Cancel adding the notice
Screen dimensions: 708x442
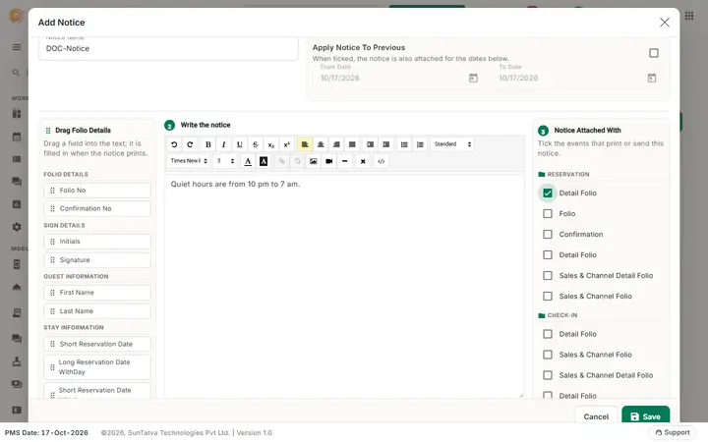pos(596,415)
